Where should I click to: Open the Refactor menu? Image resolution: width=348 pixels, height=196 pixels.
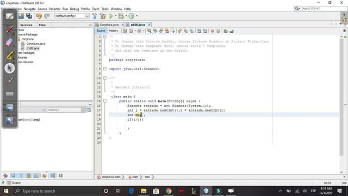54,9
